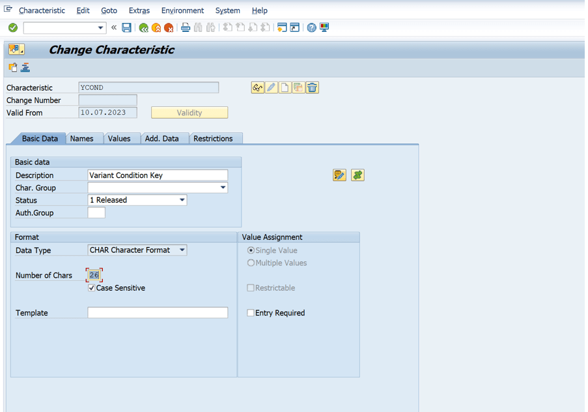
Task: Toggle the Restrictable checkbox
Action: [x=251, y=288]
